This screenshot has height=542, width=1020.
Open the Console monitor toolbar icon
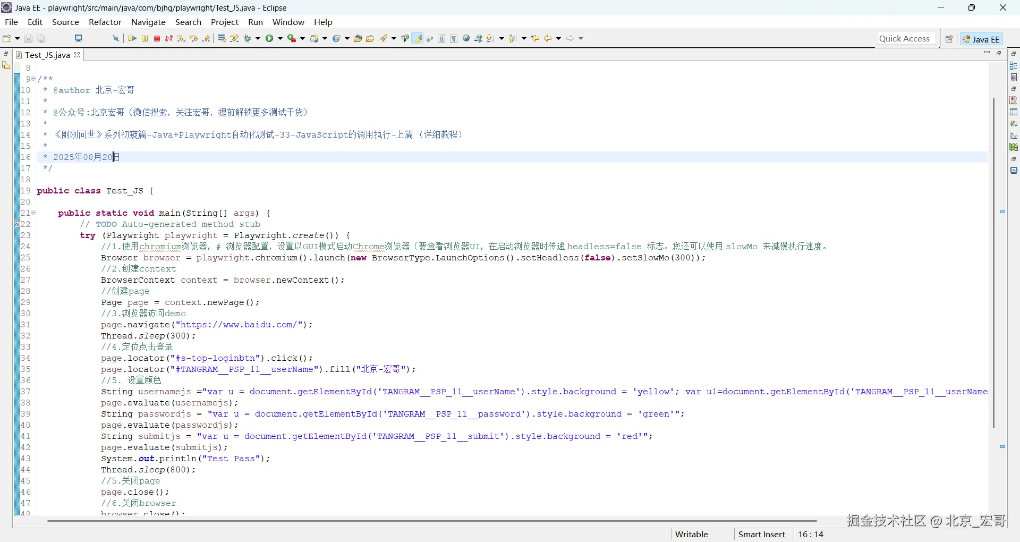pos(79,38)
